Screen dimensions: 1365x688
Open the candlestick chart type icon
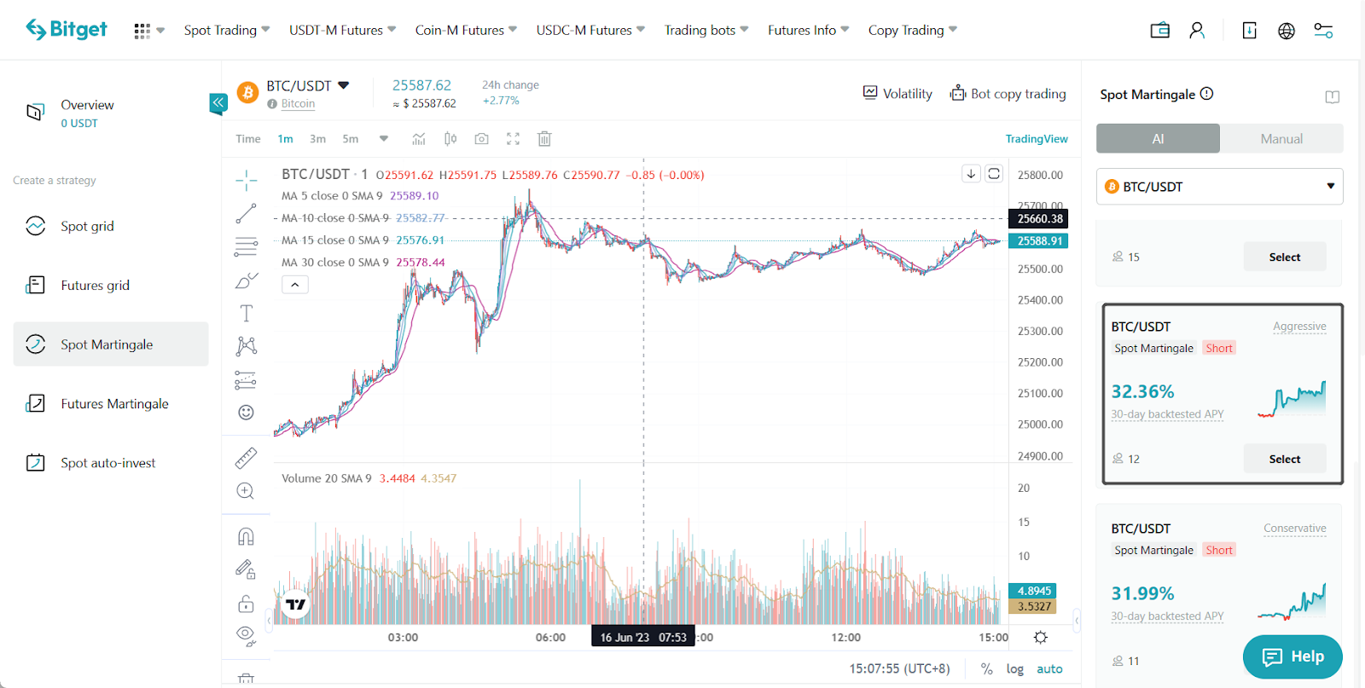[450, 139]
